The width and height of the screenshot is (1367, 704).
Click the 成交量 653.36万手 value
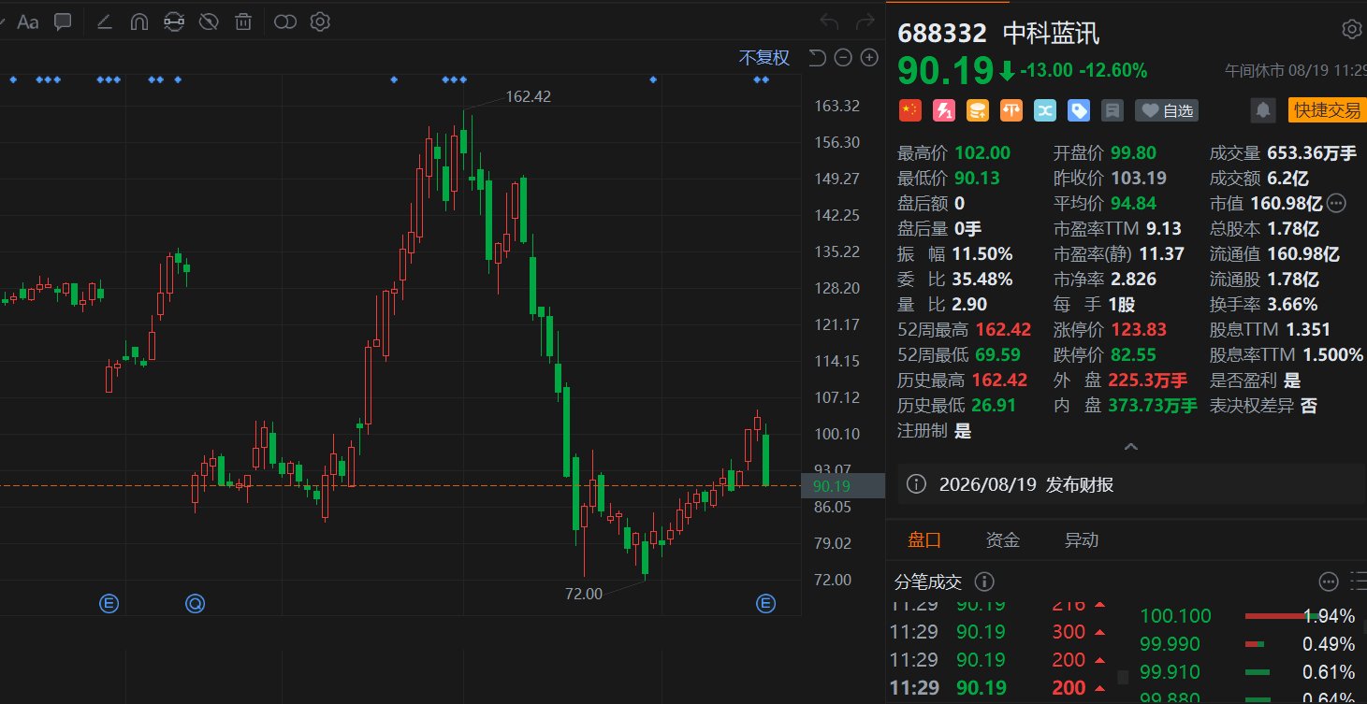click(1312, 152)
